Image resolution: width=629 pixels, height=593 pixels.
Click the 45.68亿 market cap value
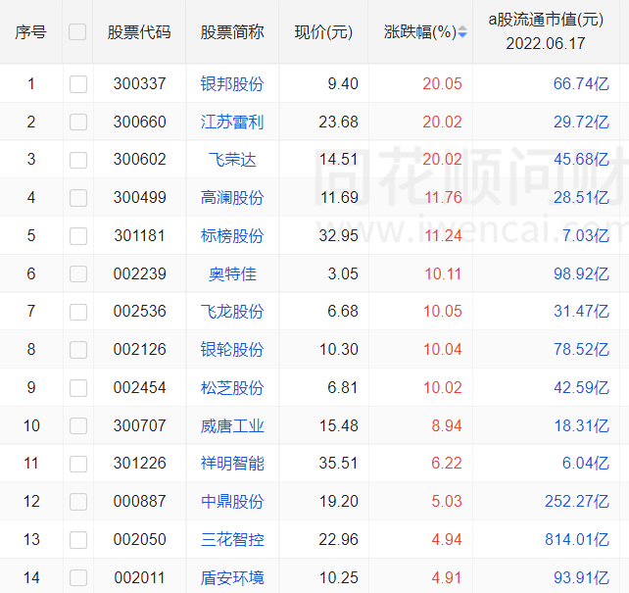point(581,160)
